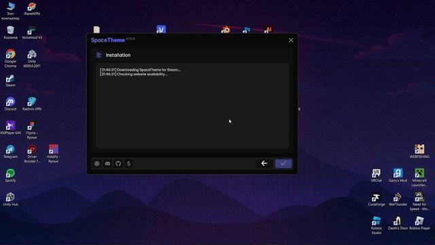Go back with the left arrow button
This screenshot has height=245, width=435.
point(264,163)
